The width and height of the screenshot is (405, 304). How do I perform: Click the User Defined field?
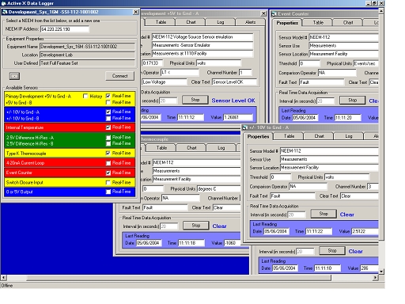(x=87, y=63)
